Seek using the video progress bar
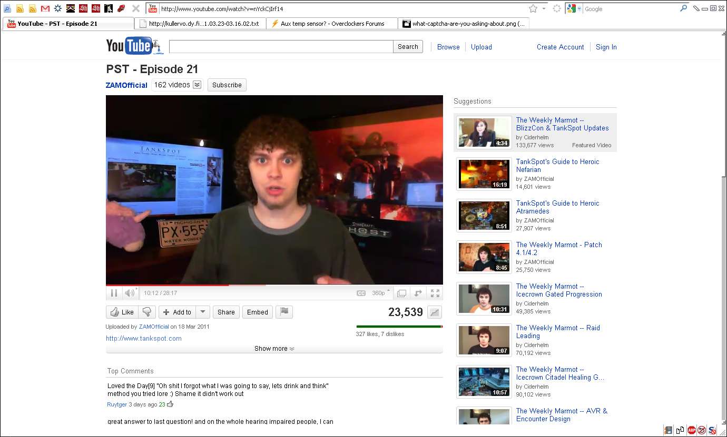The image size is (727, 437). click(x=274, y=285)
